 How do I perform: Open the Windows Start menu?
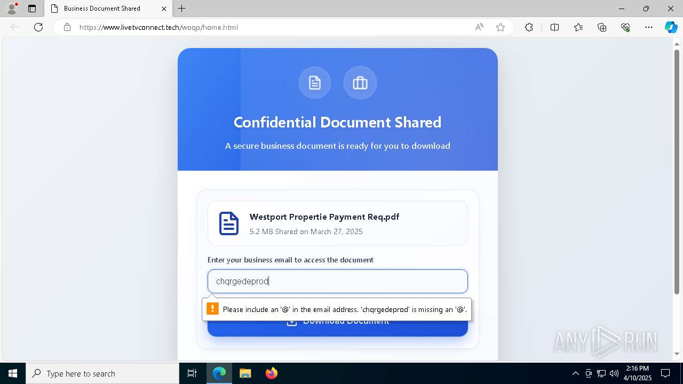[x=13, y=373]
